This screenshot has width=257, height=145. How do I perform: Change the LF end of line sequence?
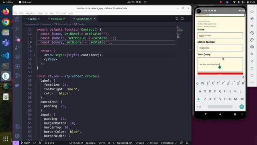pos(109,143)
